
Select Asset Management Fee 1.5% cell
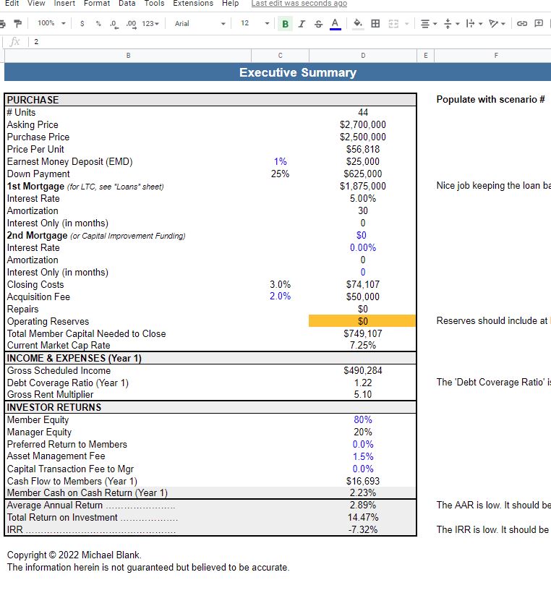(x=363, y=456)
